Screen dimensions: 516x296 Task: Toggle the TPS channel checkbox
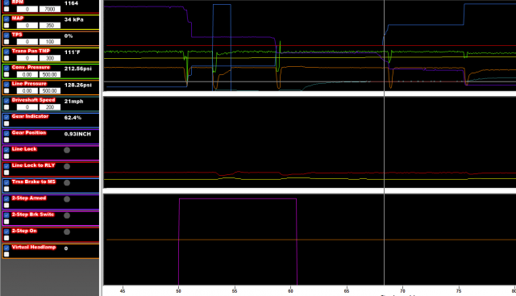click(x=6, y=35)
